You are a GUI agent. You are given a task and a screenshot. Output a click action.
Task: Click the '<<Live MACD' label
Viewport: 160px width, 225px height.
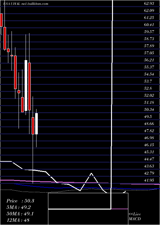click(135, 217)
